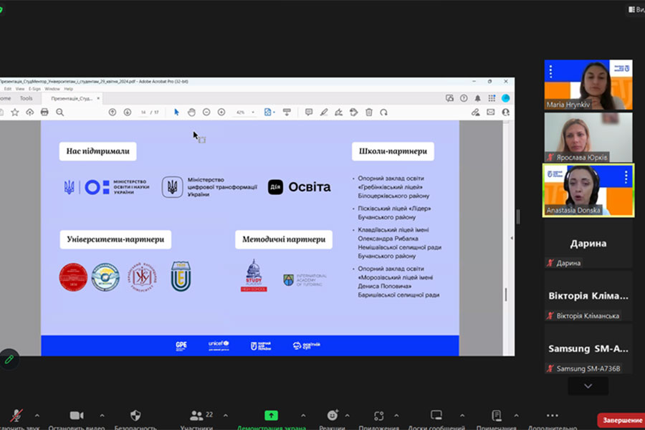
Task: Expand video options arrow next to camera
Action: tap(102, 415)
